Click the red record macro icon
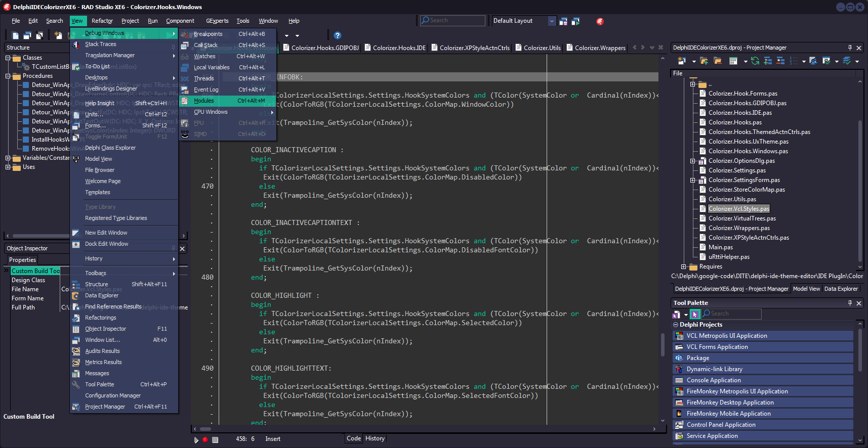The height and width of the screenshot is (448, 868). tap(205, 439)
